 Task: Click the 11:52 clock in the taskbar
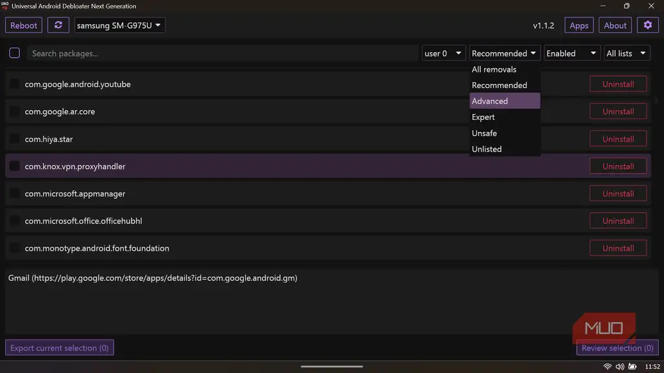click(x=652, y=367)
